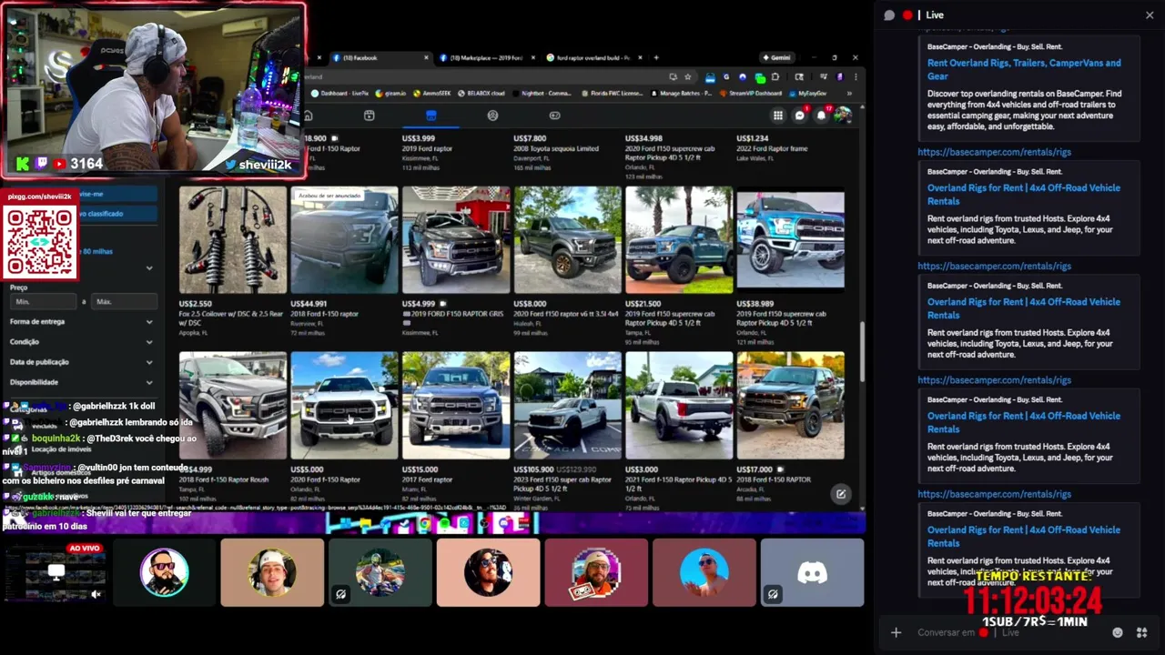Open 'Rent Overland Rigs, Trailers, CamperVans and Gear' link
The image size is (1165, 655).
click(x=1024, y=69)
